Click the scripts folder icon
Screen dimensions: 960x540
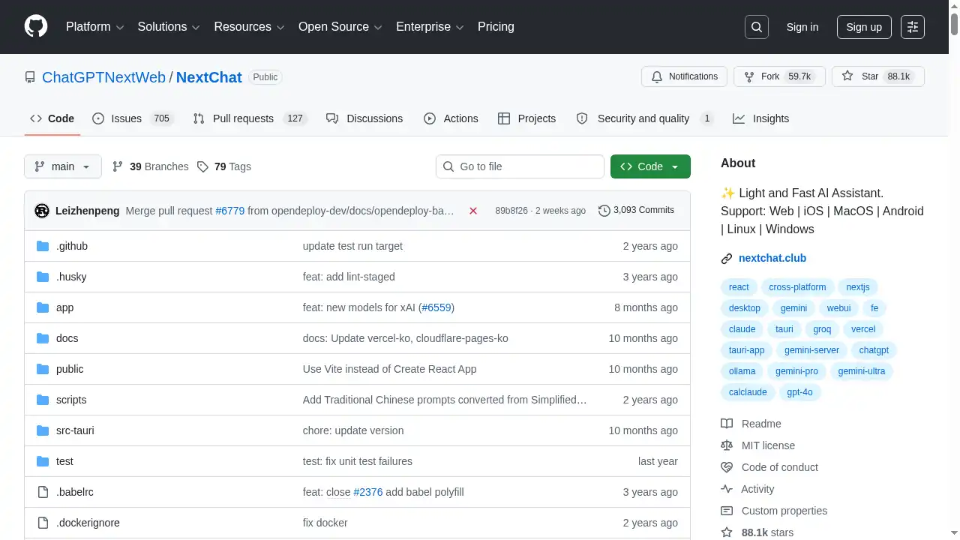coord(43,400)
